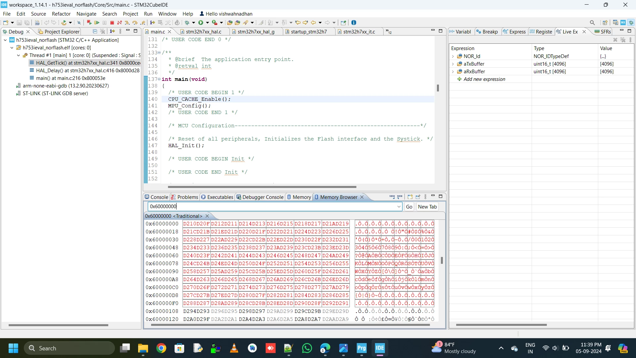Click the Resume debug icon
The width and height of the screenshot is (636, 358).
click(x=97, y=23)
